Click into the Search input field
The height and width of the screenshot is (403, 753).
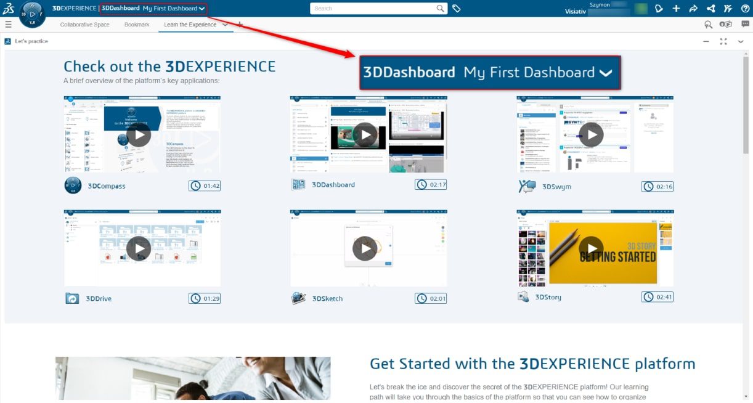click(373, 9)
